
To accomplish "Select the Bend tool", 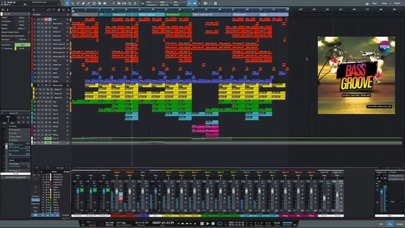I will point(99,3).
